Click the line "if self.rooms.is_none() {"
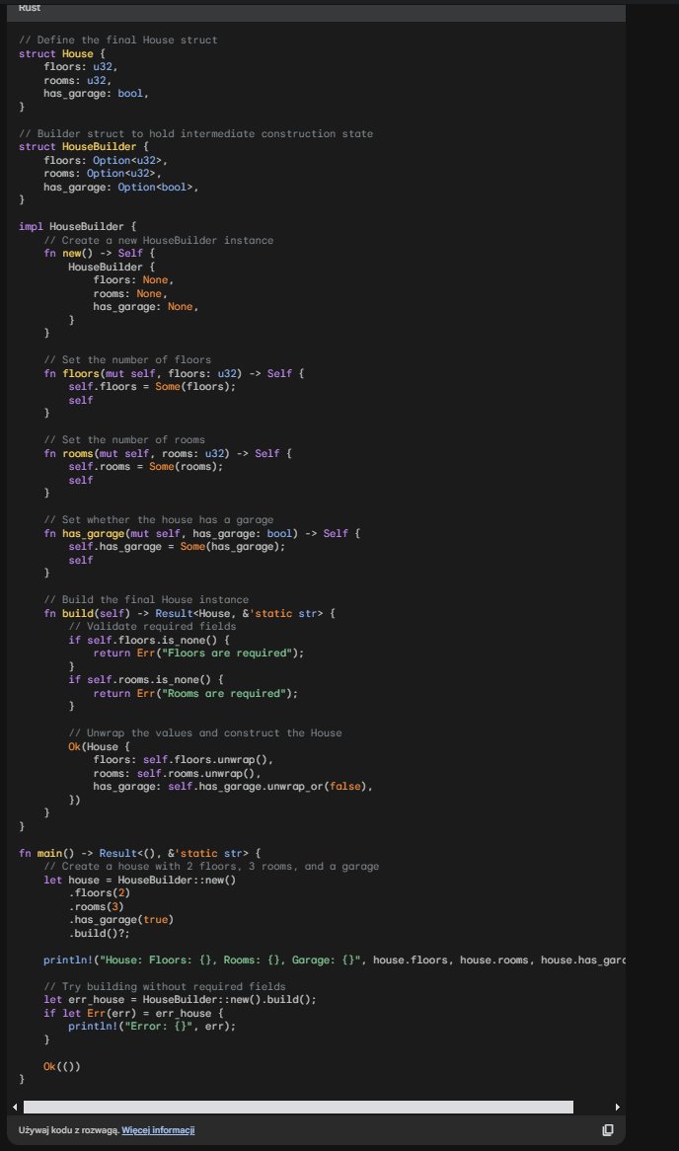This screenshot has height=1151, width=679. pos(146,680)
